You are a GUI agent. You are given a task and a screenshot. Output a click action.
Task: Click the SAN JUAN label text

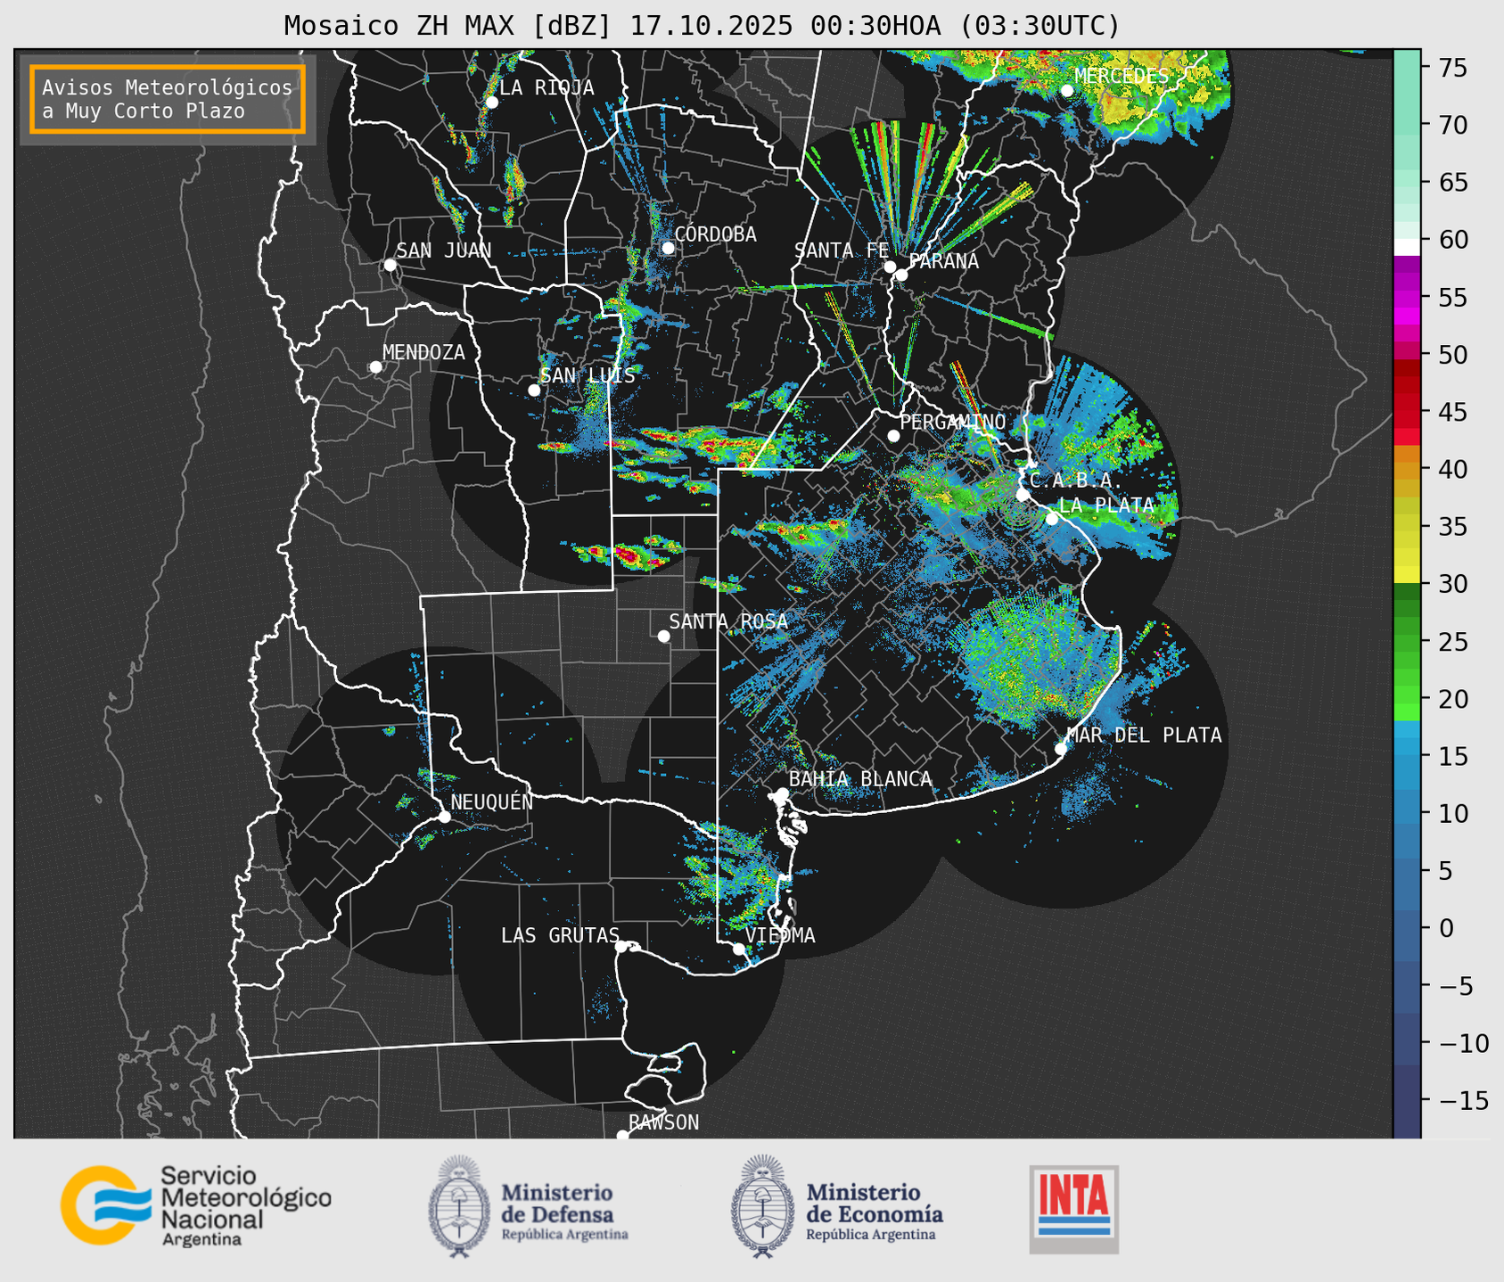click(443, 251)
